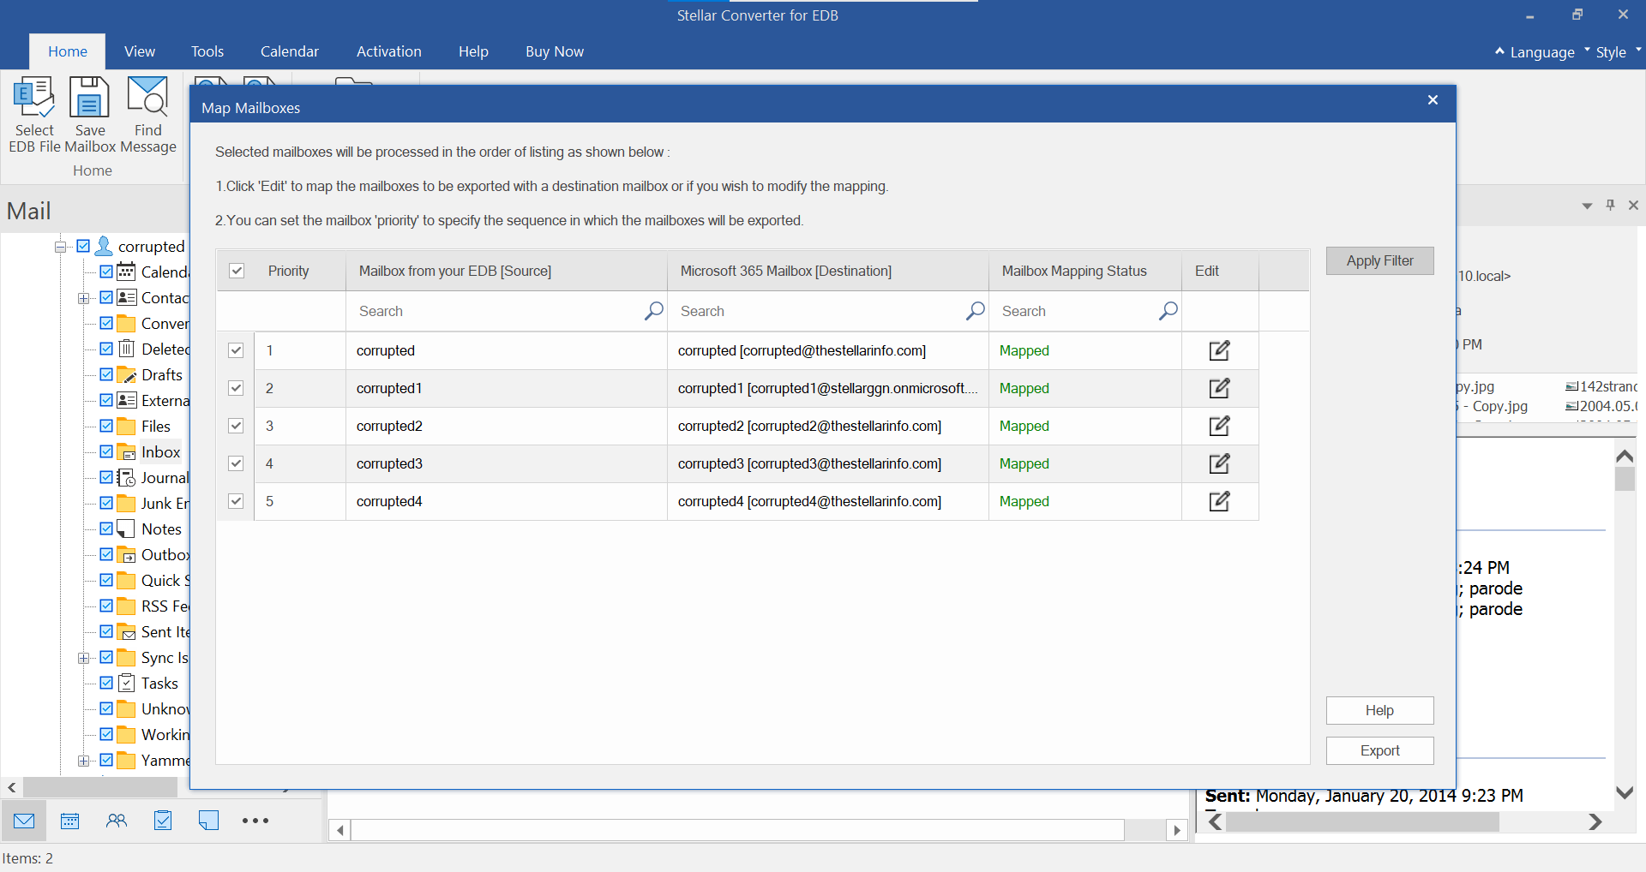Open the Help ribbon tab

473,51
